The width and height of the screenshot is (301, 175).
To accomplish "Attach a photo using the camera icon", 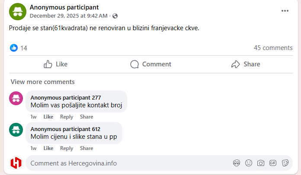I will [261, 163].
